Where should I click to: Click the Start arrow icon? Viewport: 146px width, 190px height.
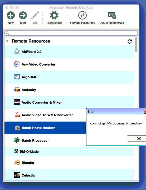[x=23, y=15]
